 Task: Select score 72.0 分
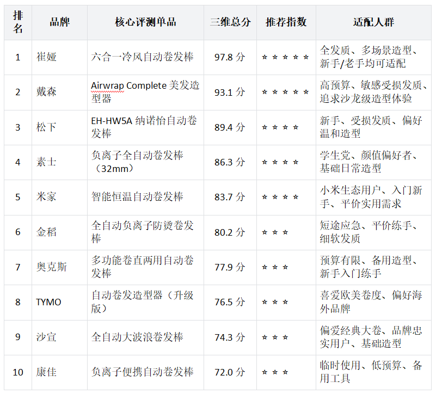tap(230, 373)
